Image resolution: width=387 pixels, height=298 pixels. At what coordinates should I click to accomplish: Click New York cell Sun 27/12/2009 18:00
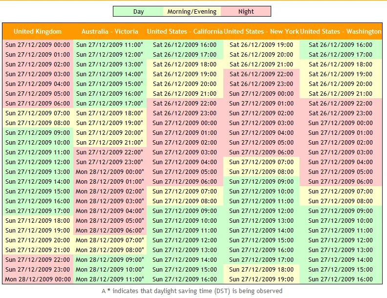point(261,269)
